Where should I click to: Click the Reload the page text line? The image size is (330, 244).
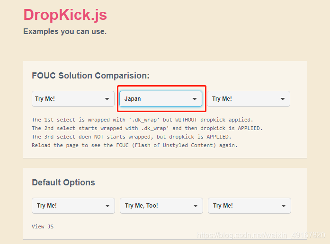tap(134, 146)
